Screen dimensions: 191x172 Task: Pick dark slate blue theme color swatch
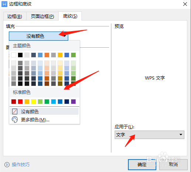34,55
